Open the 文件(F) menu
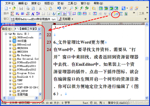This screenshot has height=106, width=150. pos(10,3)
